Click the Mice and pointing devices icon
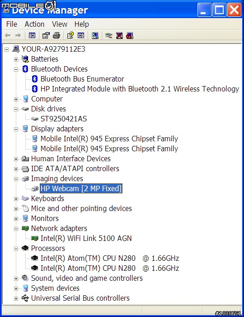Viewport: 244px width, 317px height. [25, 208]
